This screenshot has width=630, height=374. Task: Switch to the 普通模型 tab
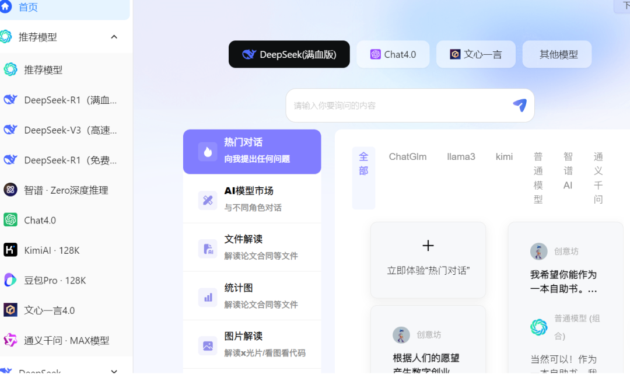pos(538,178)
